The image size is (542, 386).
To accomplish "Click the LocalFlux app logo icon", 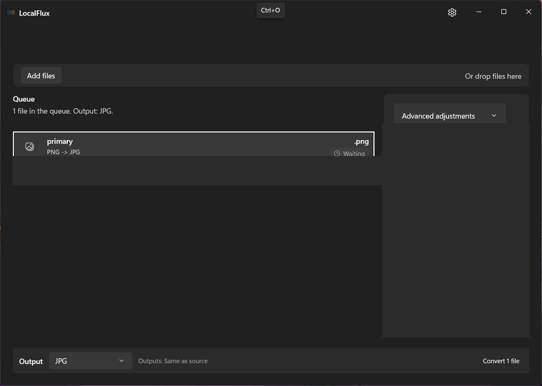I will coord(11,13).
